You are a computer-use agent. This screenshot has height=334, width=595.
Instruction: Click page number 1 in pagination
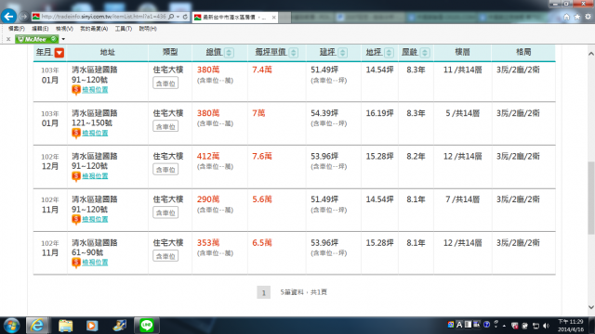[x=264, y=292]
